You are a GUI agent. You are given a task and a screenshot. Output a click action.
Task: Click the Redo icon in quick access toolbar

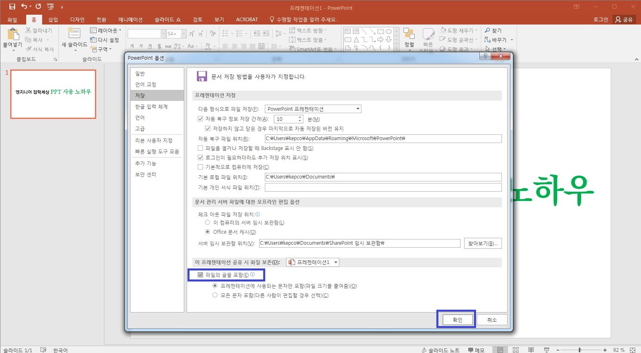tap(38, 7)
